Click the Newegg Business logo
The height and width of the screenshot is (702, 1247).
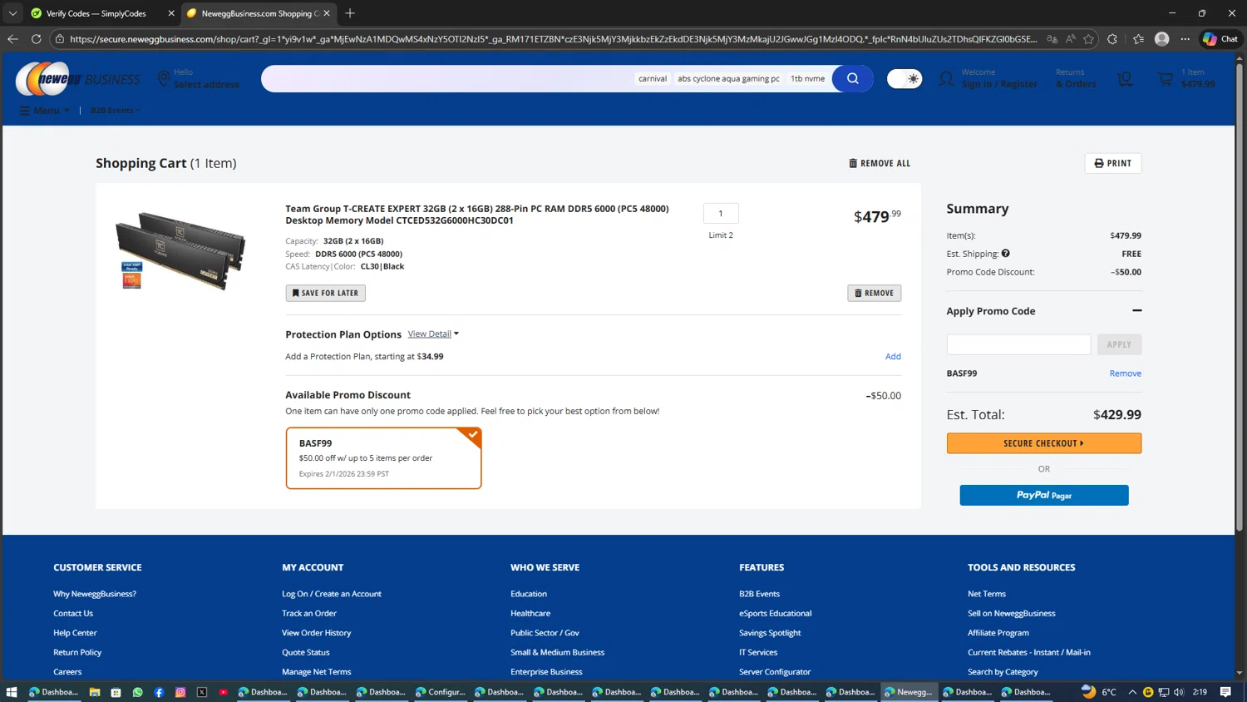[78, 79]
